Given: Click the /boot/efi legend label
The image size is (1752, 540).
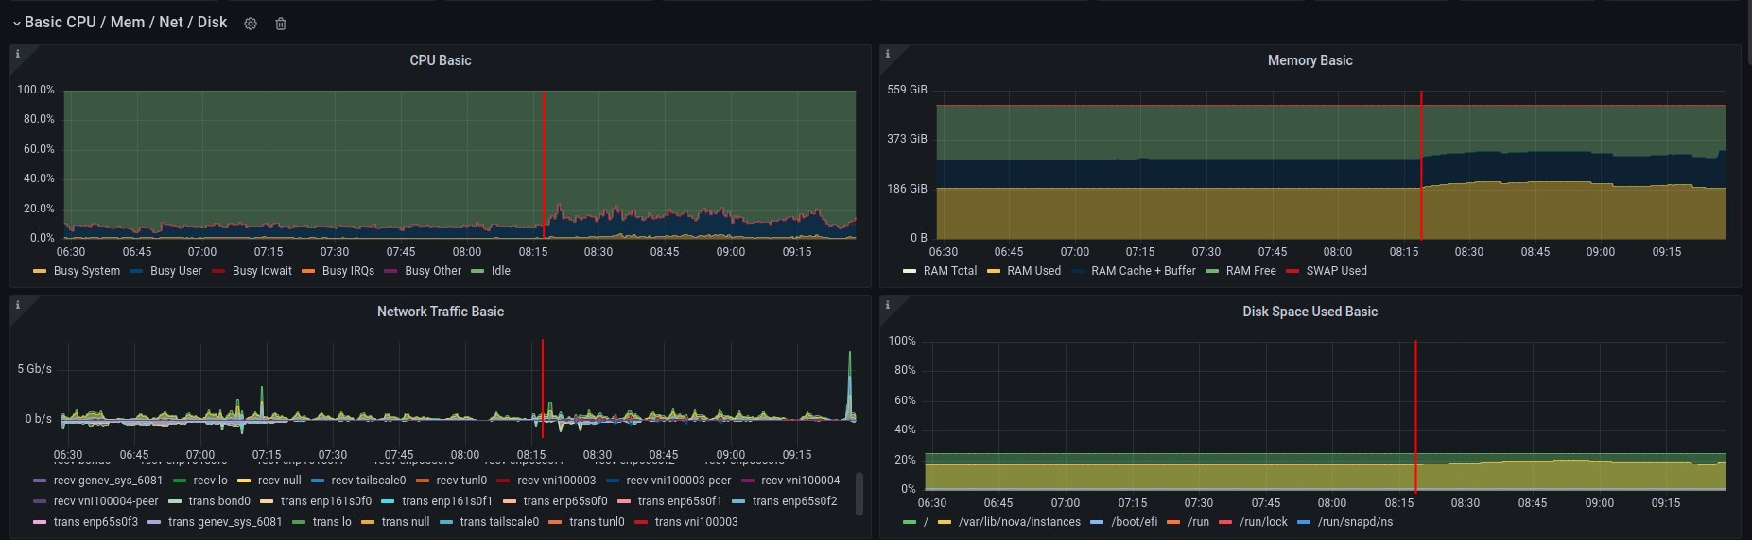Looking at the screenshot, I should [x=1133, y=522].
